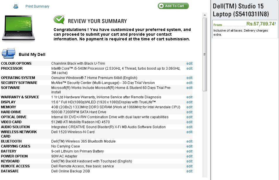
Task: Edit the Security Software selection
Action: [x=189, y=83]
